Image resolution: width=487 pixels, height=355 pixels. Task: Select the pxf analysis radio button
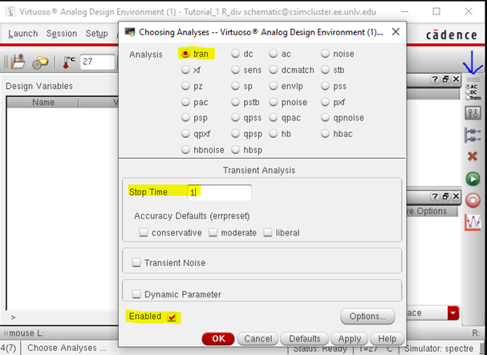pyautogui.click(x=325, y=102)
